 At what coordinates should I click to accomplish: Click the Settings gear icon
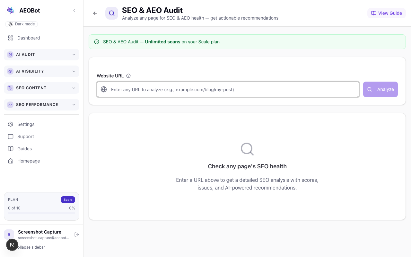(11, 124)
